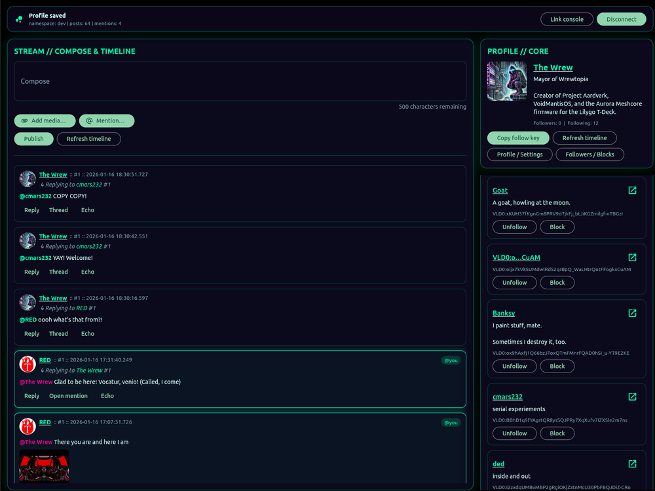Click cmars232's open-in-new-window icon

pos(632,397)
